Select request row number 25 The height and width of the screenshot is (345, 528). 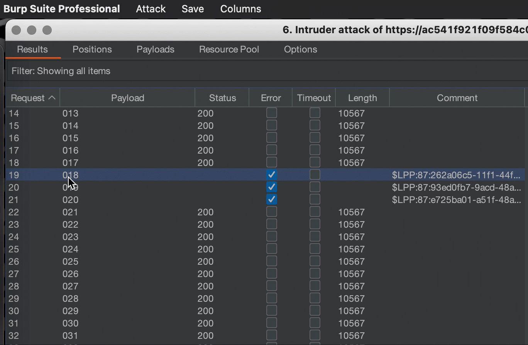click(14, 249)
